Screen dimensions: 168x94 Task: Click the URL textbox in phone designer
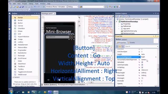click(58, 37)
